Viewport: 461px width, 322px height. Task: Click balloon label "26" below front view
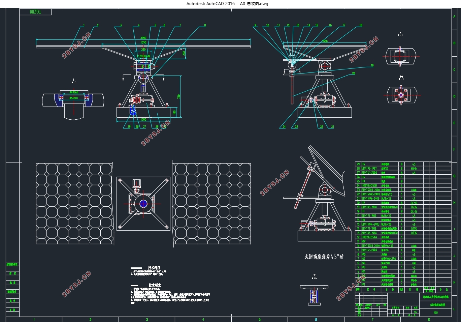pyautogui.click(x=157, y=127)
